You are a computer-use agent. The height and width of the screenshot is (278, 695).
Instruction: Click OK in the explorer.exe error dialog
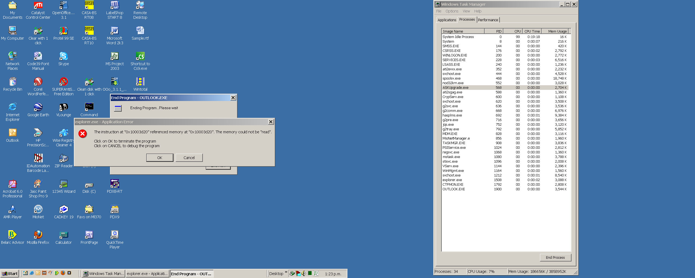(x=160, y=157)
